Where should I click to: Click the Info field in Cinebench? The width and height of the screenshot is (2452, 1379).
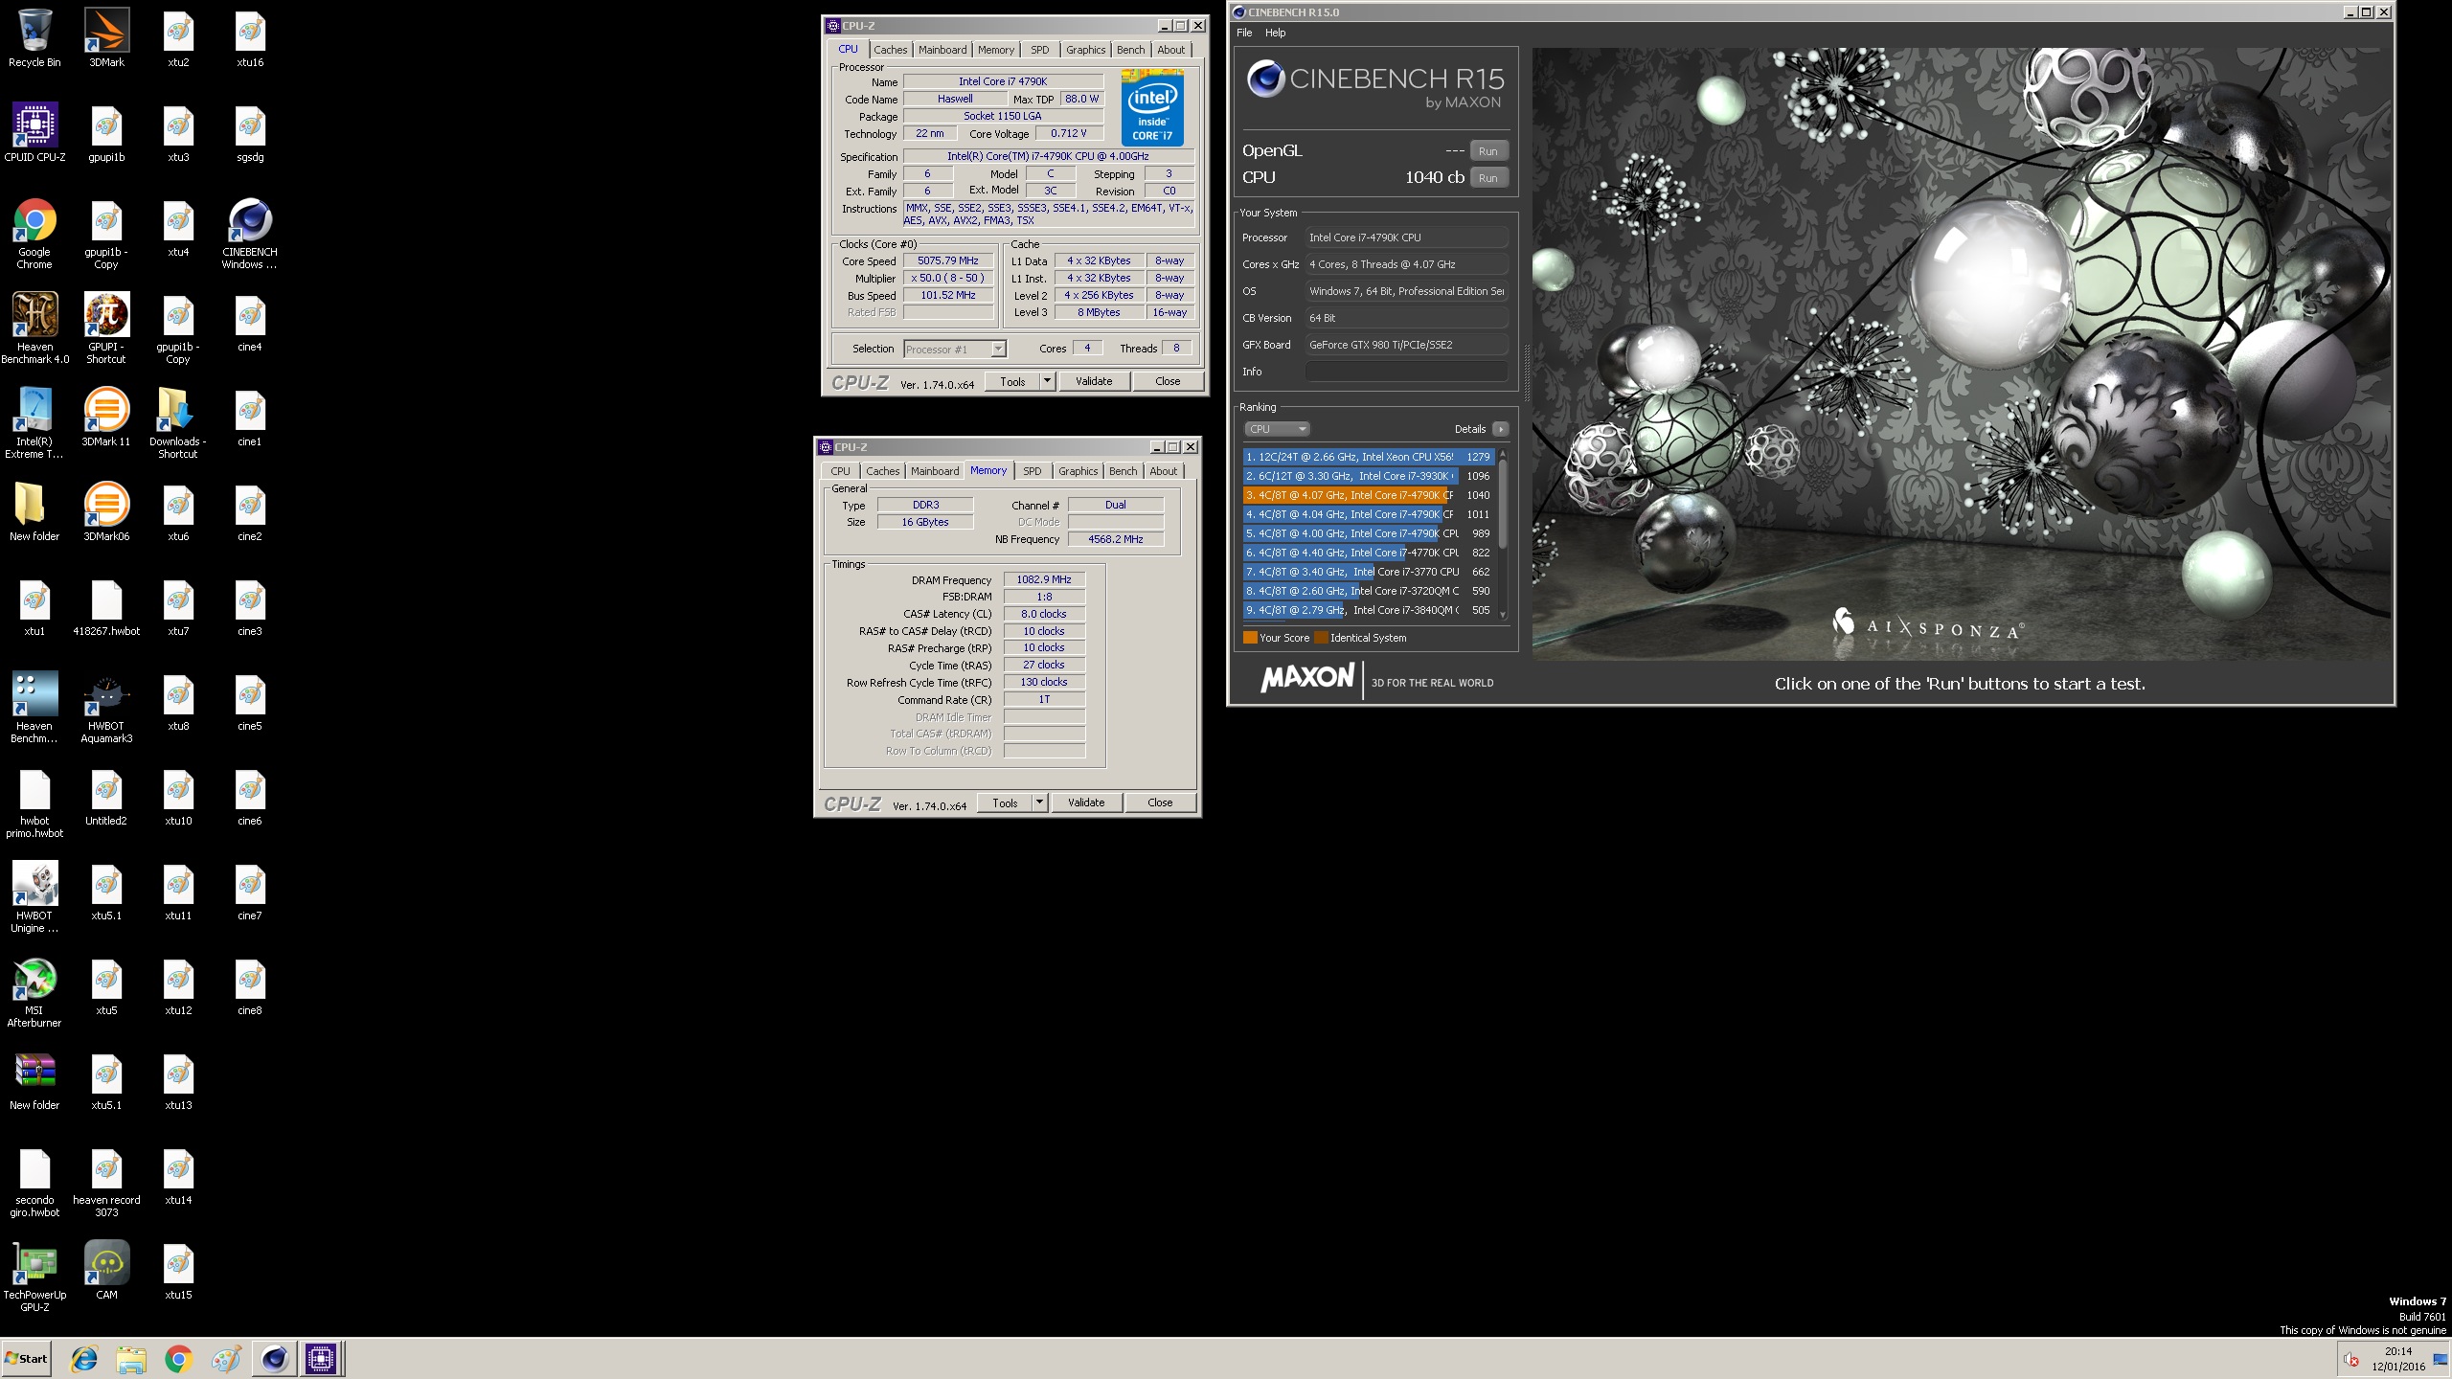pos(1406,372)
